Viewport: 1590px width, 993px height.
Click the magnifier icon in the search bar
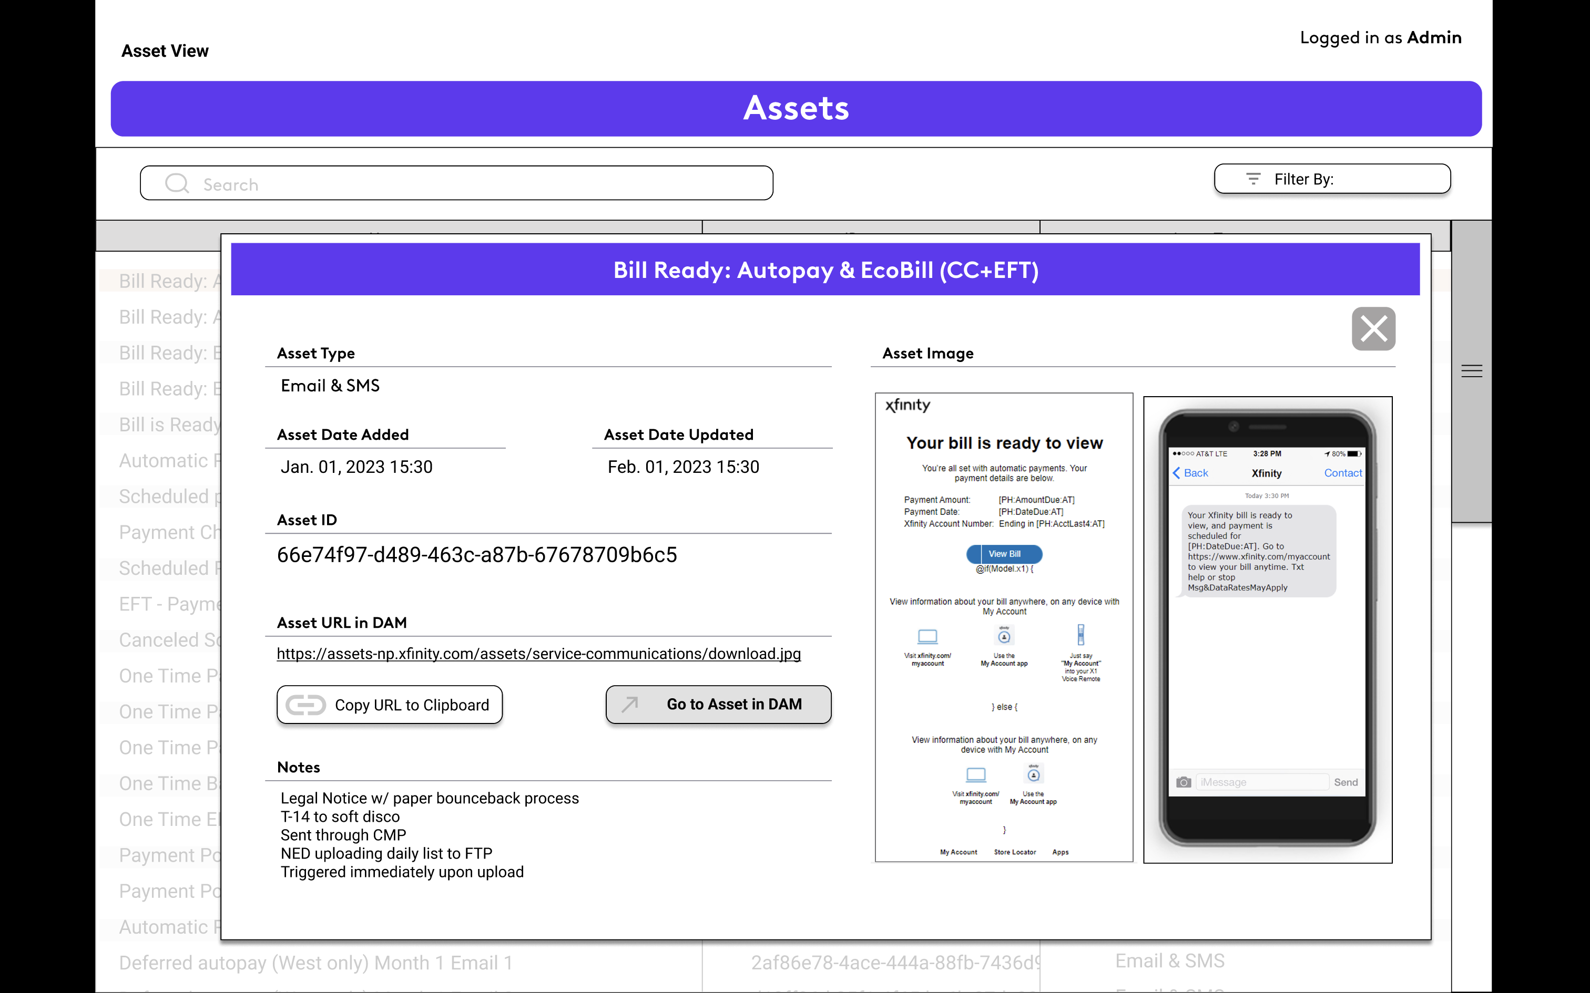point(177,183)
